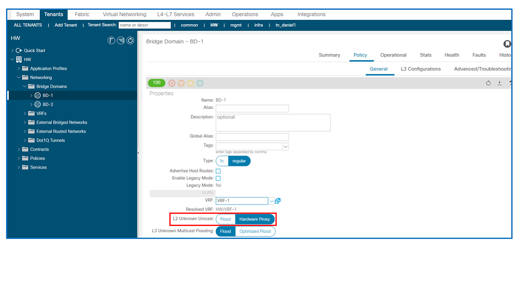
Task: Switch to the Operational tab
Action: 393,55
